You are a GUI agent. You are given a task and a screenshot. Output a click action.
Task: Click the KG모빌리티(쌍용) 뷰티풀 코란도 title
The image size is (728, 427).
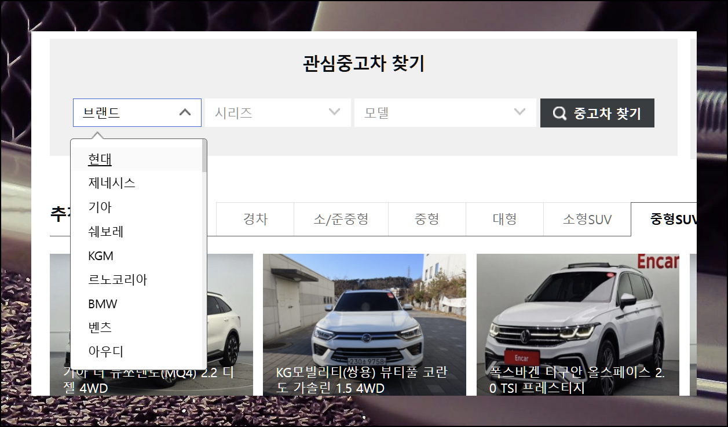(362, 380)
